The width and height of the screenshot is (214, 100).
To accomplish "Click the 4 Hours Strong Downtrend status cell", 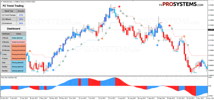I will 18,58.
